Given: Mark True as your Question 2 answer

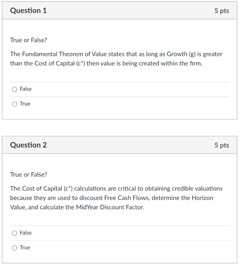Looking at the screenshot, I should click(x=15, y=248).
